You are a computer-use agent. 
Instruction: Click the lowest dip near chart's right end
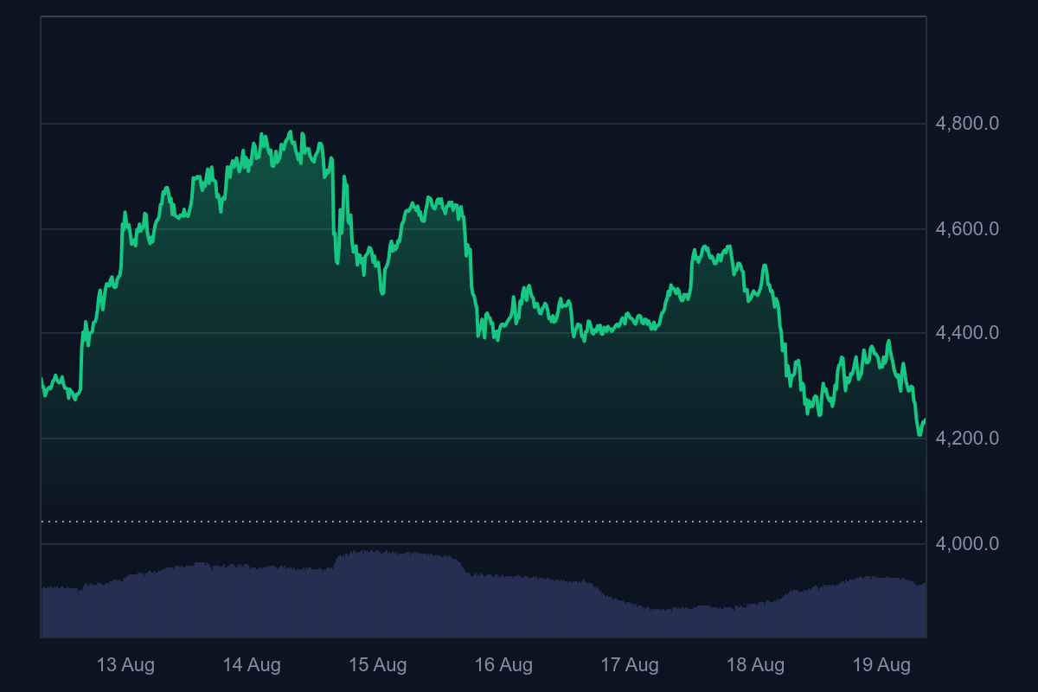[919, 435]
